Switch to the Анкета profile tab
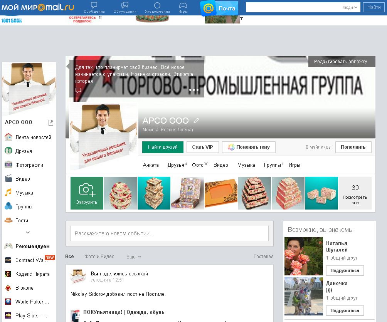The image size is (387, 322). pos(151,165)
